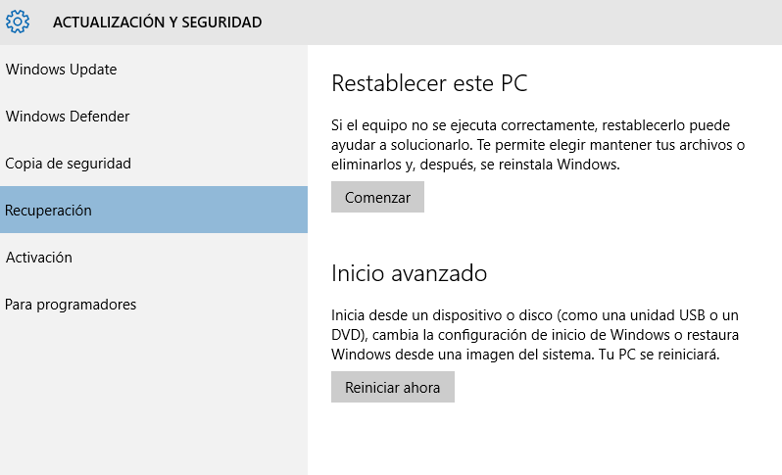Select the Recuperación sidebar item
The width and height of the screenshot is (782, 475).
pyautogui.click(x=49, y=211)
